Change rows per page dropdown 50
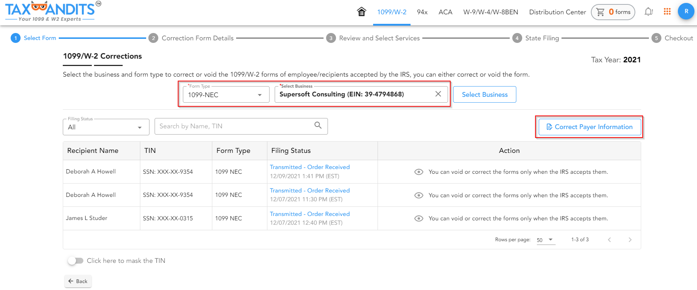Screen dimensions: 697x290 click(546, 240)
